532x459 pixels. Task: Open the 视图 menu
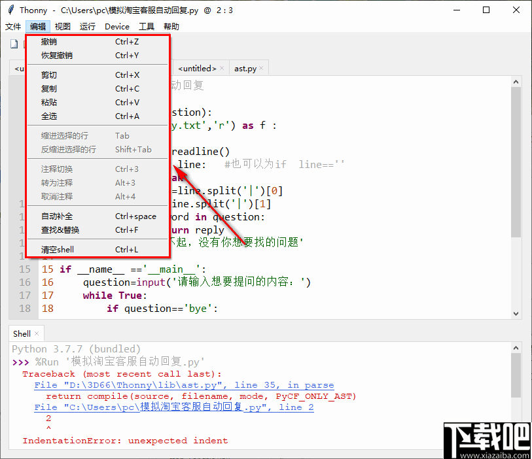(63, 26)
